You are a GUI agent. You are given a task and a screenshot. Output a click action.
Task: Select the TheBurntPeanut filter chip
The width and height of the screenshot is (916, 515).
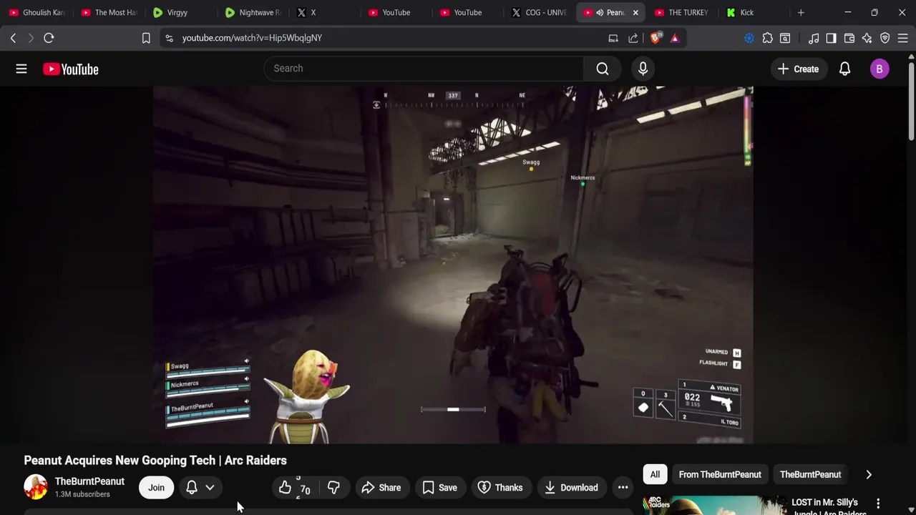click(x=810, y=474)
